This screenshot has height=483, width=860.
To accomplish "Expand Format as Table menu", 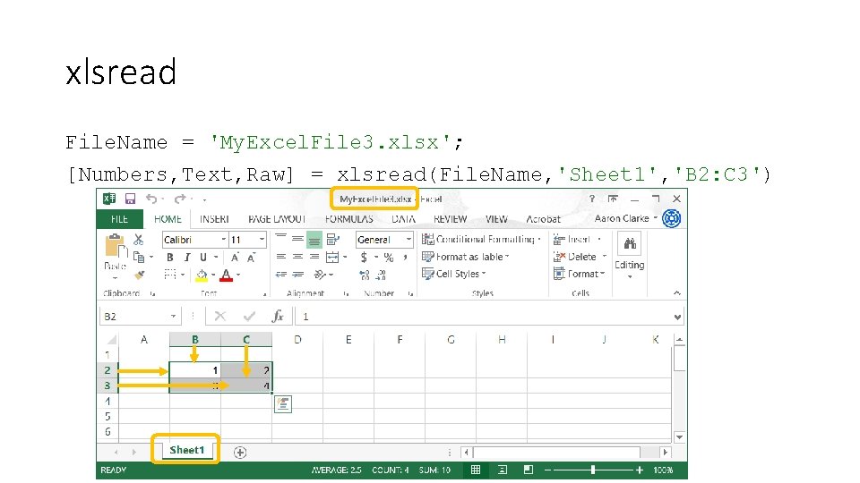I will point(466,257).
